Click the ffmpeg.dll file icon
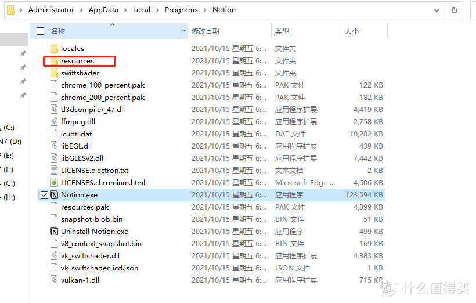This screenshot has height=303, width=476. (x=55, y=122)
